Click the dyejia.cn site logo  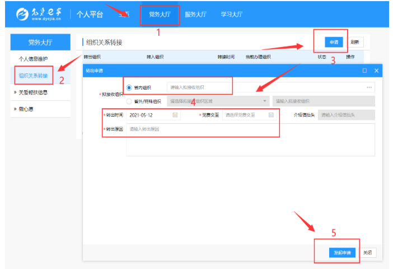(39, 14)
